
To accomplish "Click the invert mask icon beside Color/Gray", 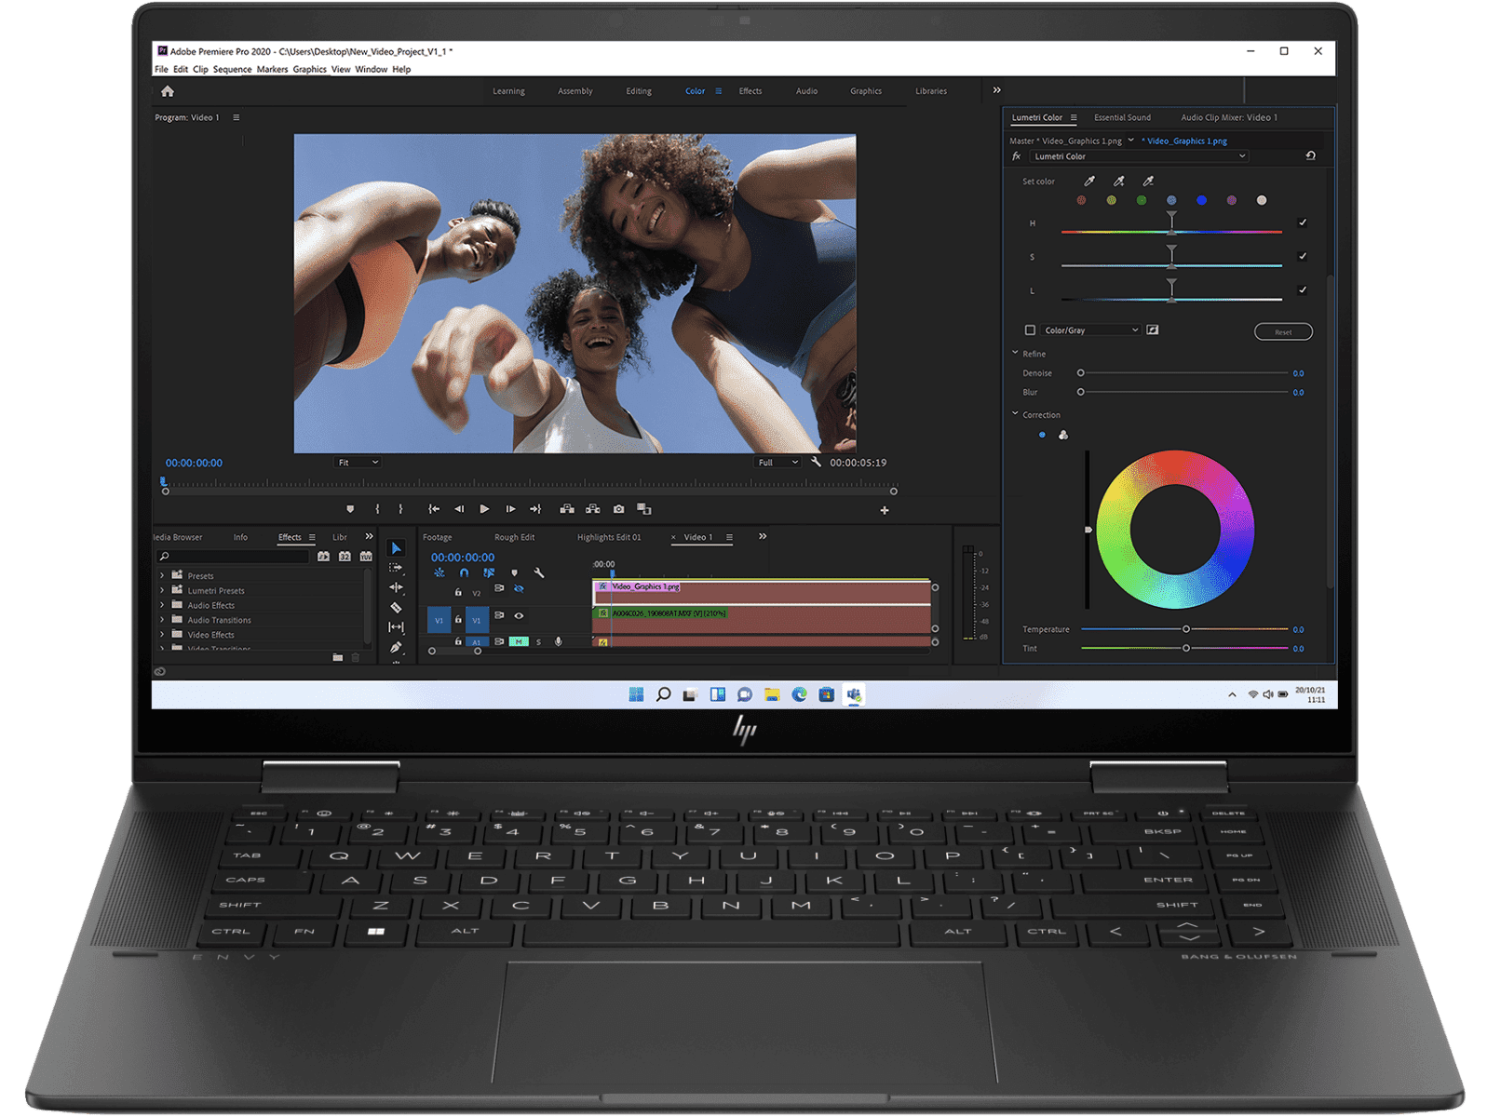I will [1153, 330].
